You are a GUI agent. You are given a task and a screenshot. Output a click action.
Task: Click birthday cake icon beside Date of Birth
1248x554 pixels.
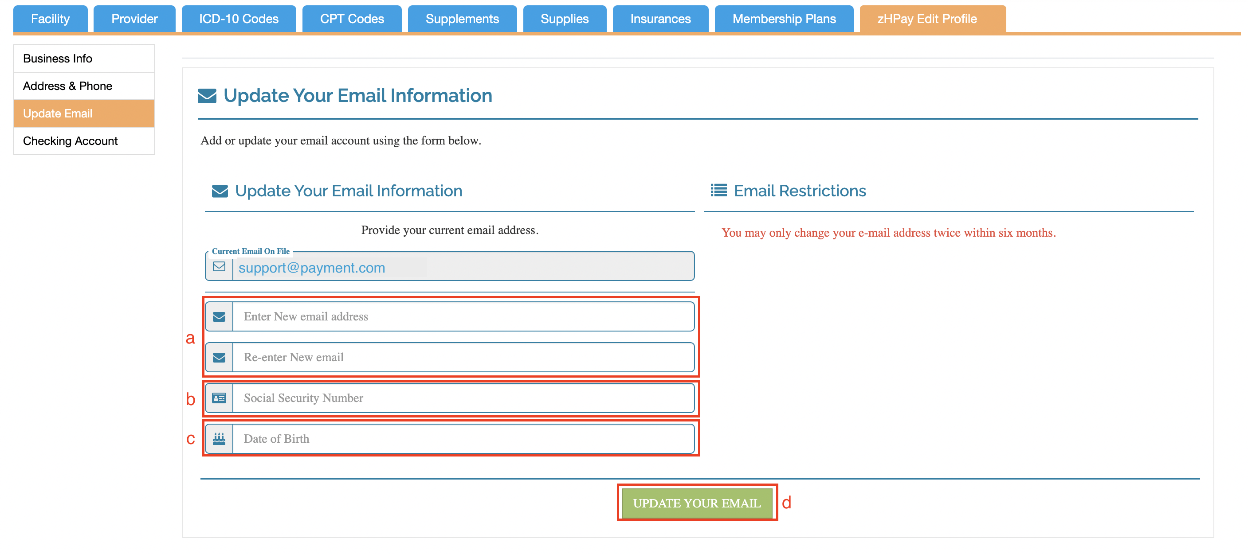point(219,439)
